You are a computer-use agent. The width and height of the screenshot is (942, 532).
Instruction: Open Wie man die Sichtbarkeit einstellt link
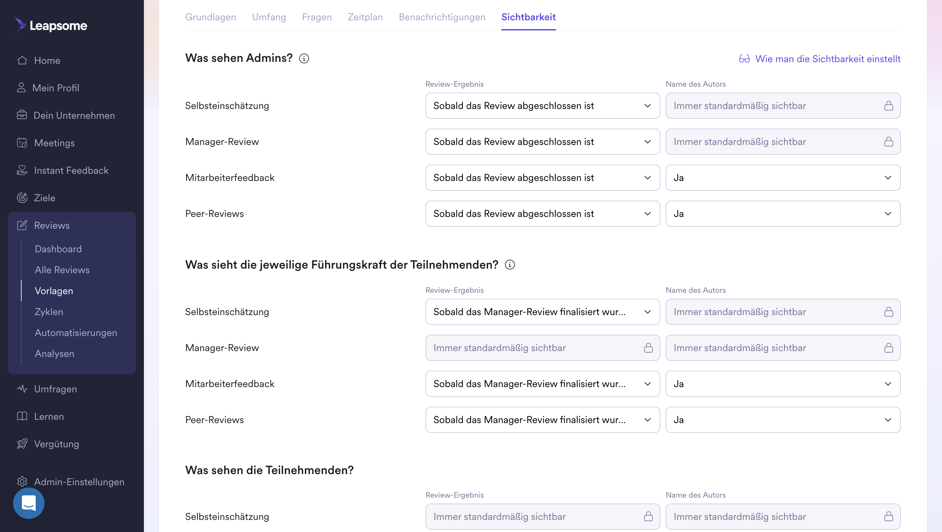tap(828, 59)
